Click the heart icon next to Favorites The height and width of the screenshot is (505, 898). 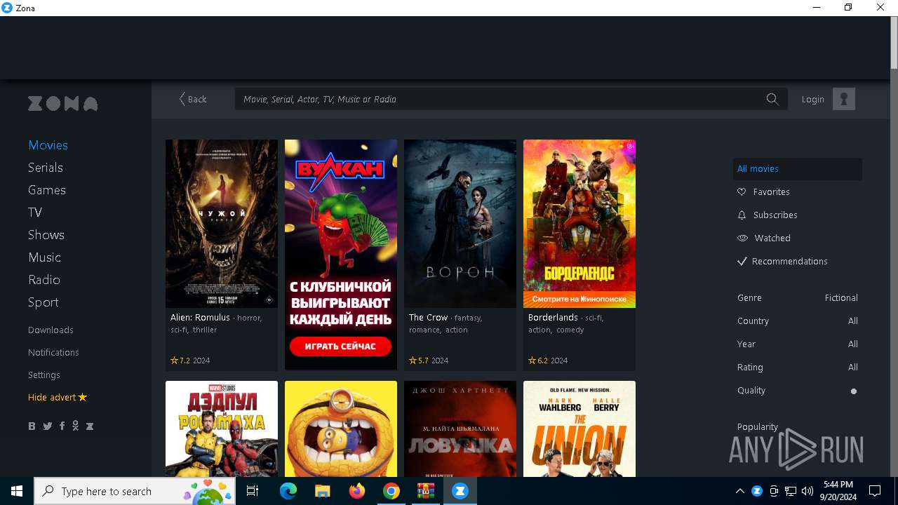coord(742,191)
